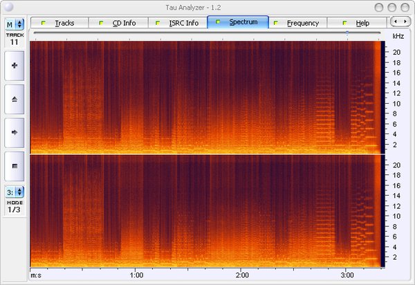Open the ISRC Info tab
Viewport: 415px width, 285px height.
pyautogui.click(x=178, y=23)
